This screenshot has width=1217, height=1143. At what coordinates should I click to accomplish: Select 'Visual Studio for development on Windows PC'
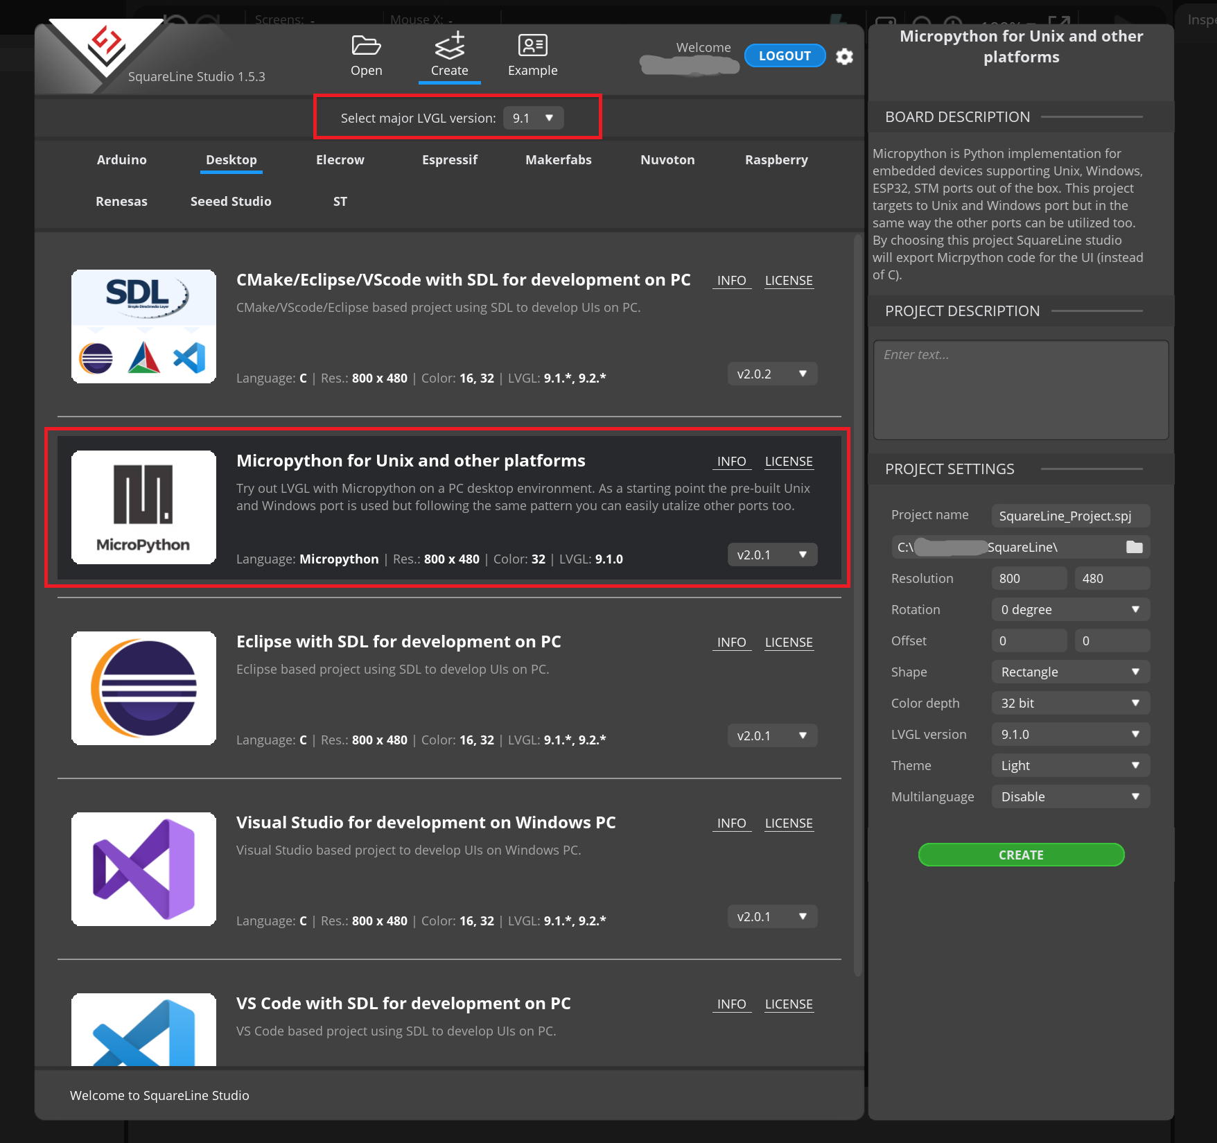point(426,823)
